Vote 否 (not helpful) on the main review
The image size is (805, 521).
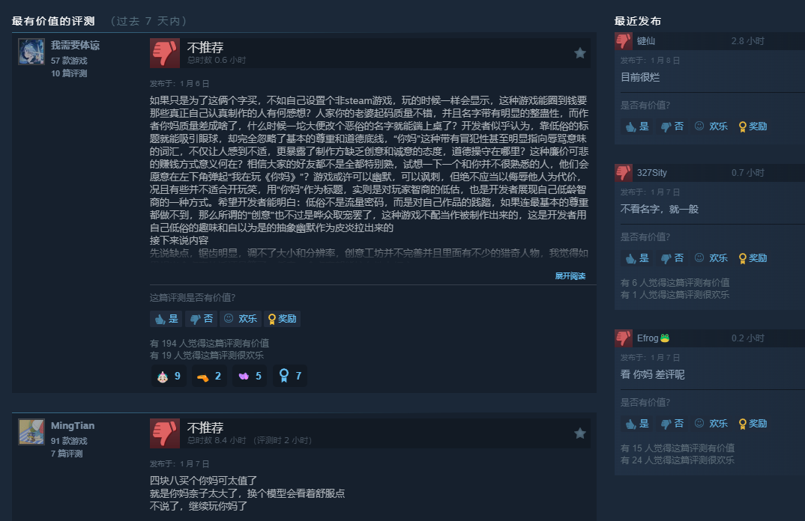[x=201, y=319]
